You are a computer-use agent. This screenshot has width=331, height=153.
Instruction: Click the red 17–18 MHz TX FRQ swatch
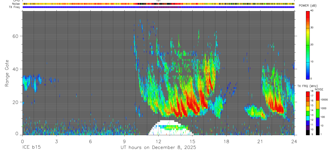tap(308, 94)
